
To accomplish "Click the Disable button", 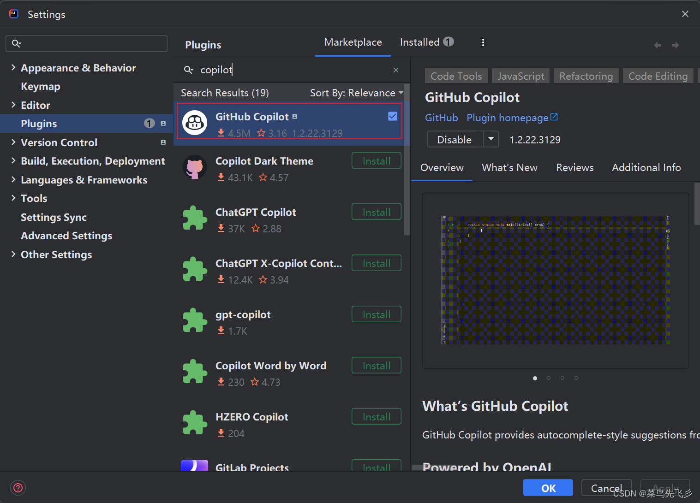I will [x=455, y=139].
